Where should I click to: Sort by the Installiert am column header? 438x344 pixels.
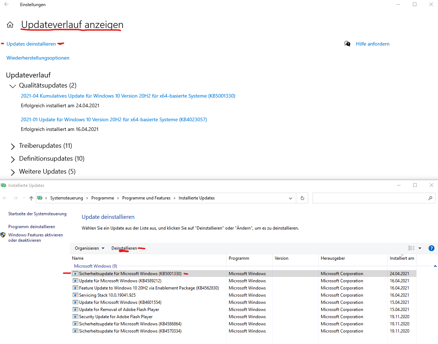(402, 258)
